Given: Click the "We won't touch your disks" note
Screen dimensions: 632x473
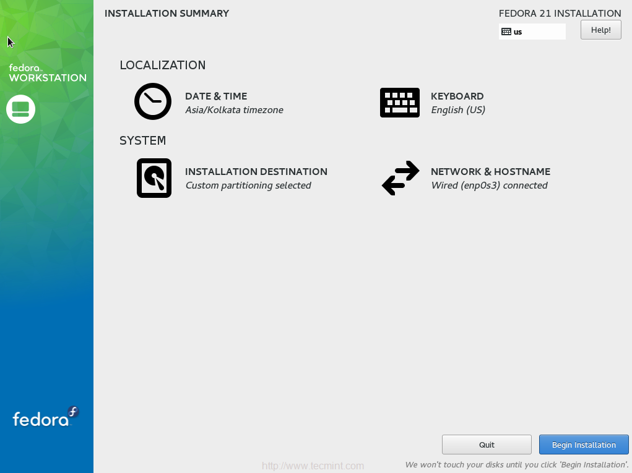Looking at the screenshot, I should coord(516,464).
